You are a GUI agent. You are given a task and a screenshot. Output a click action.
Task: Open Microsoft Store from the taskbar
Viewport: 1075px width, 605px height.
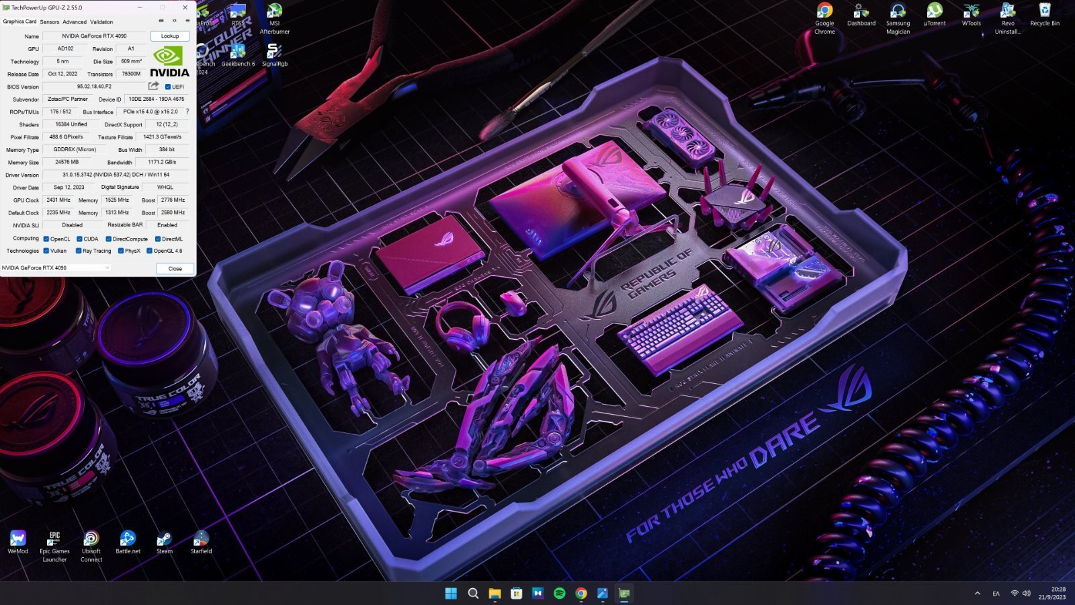(x=516, y=593)
